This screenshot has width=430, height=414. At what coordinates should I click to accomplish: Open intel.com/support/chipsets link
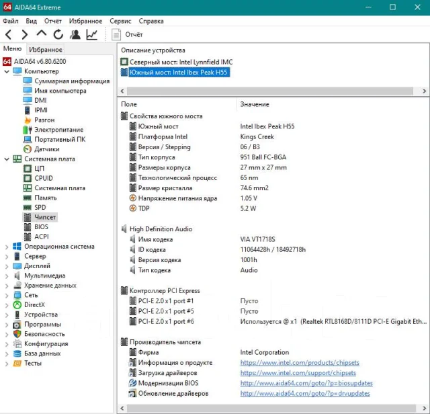coord(298,373)
